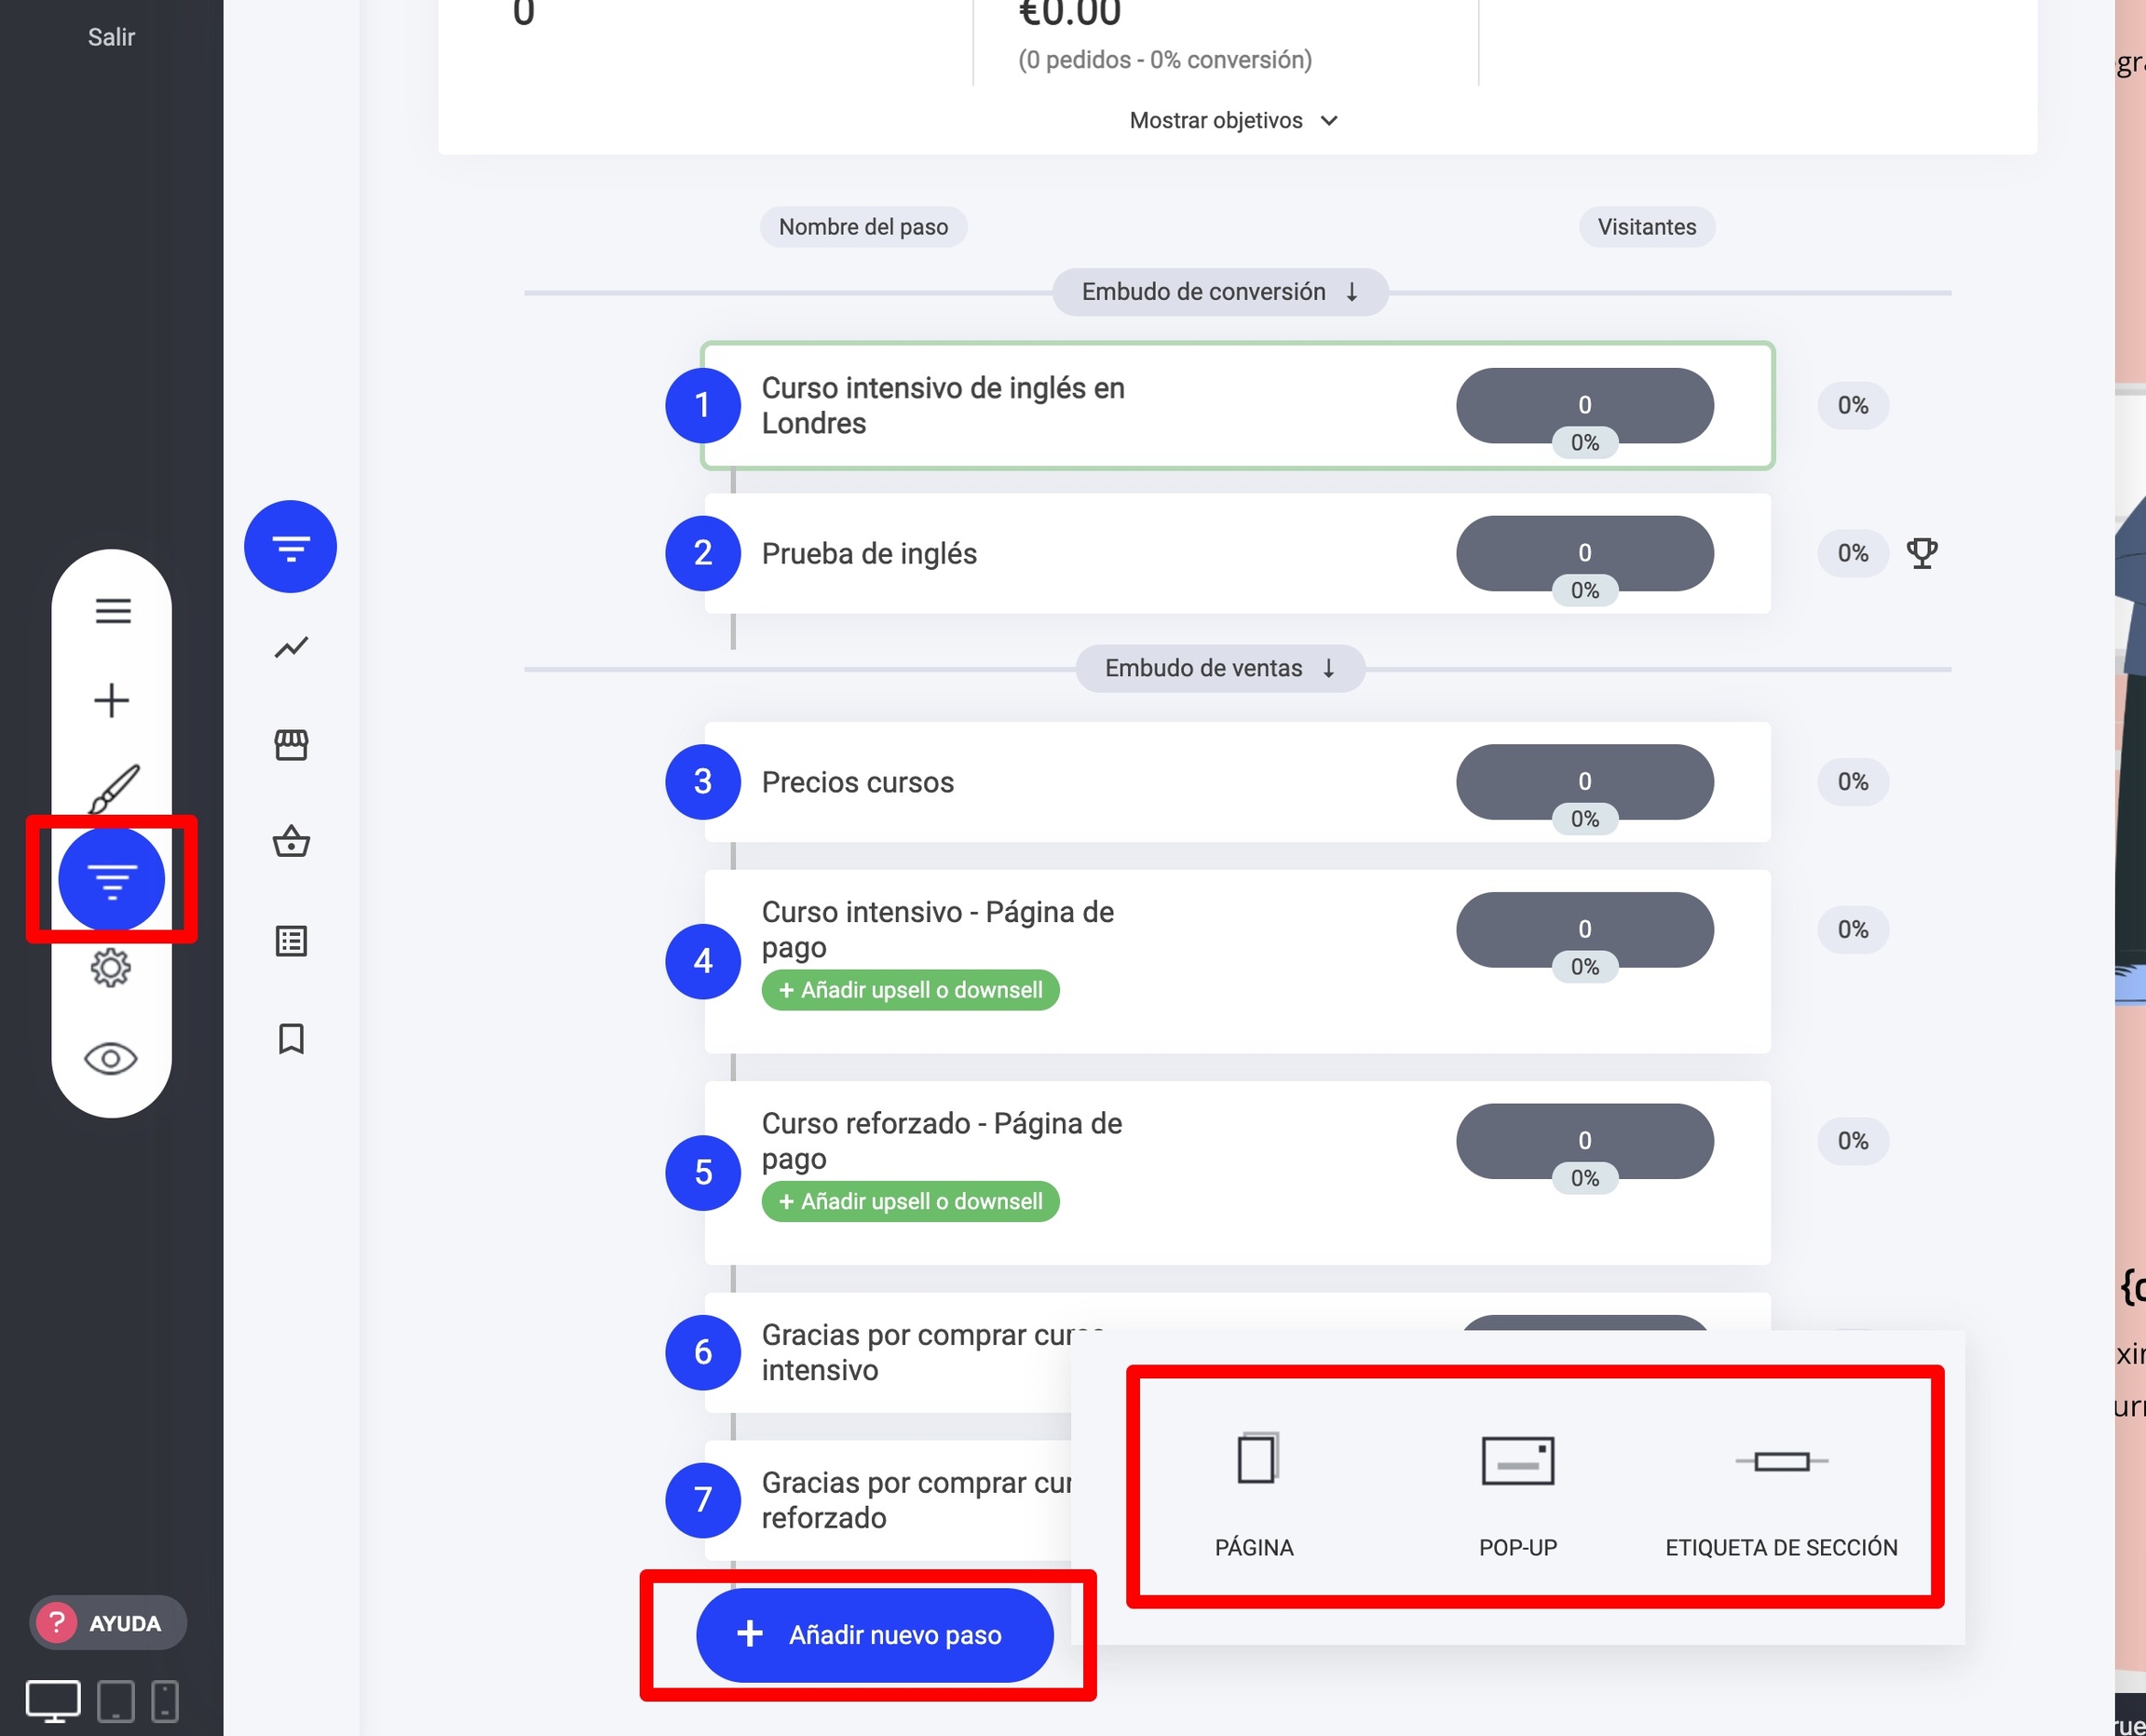Click the list form icon in the sidebar
The image size is (2146, 1736).
point(291,941)
